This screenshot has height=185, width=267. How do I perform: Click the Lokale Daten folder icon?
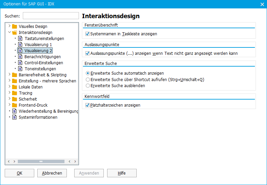[14, 87]
